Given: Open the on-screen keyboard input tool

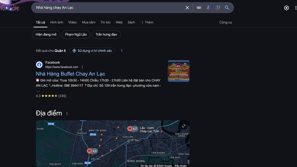Looking at the screenshot, I should click(199, 8).
